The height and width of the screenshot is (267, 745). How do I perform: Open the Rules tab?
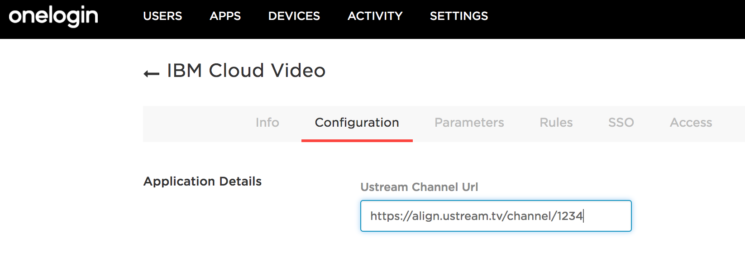click(556, 123)
